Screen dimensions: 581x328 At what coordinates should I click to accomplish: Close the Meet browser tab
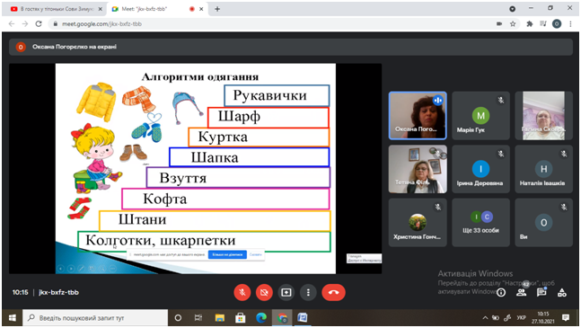point(201,9)
